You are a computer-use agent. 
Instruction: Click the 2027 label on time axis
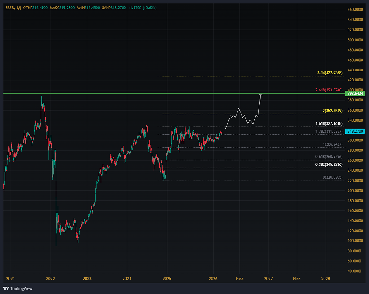(x=269, y=279)
